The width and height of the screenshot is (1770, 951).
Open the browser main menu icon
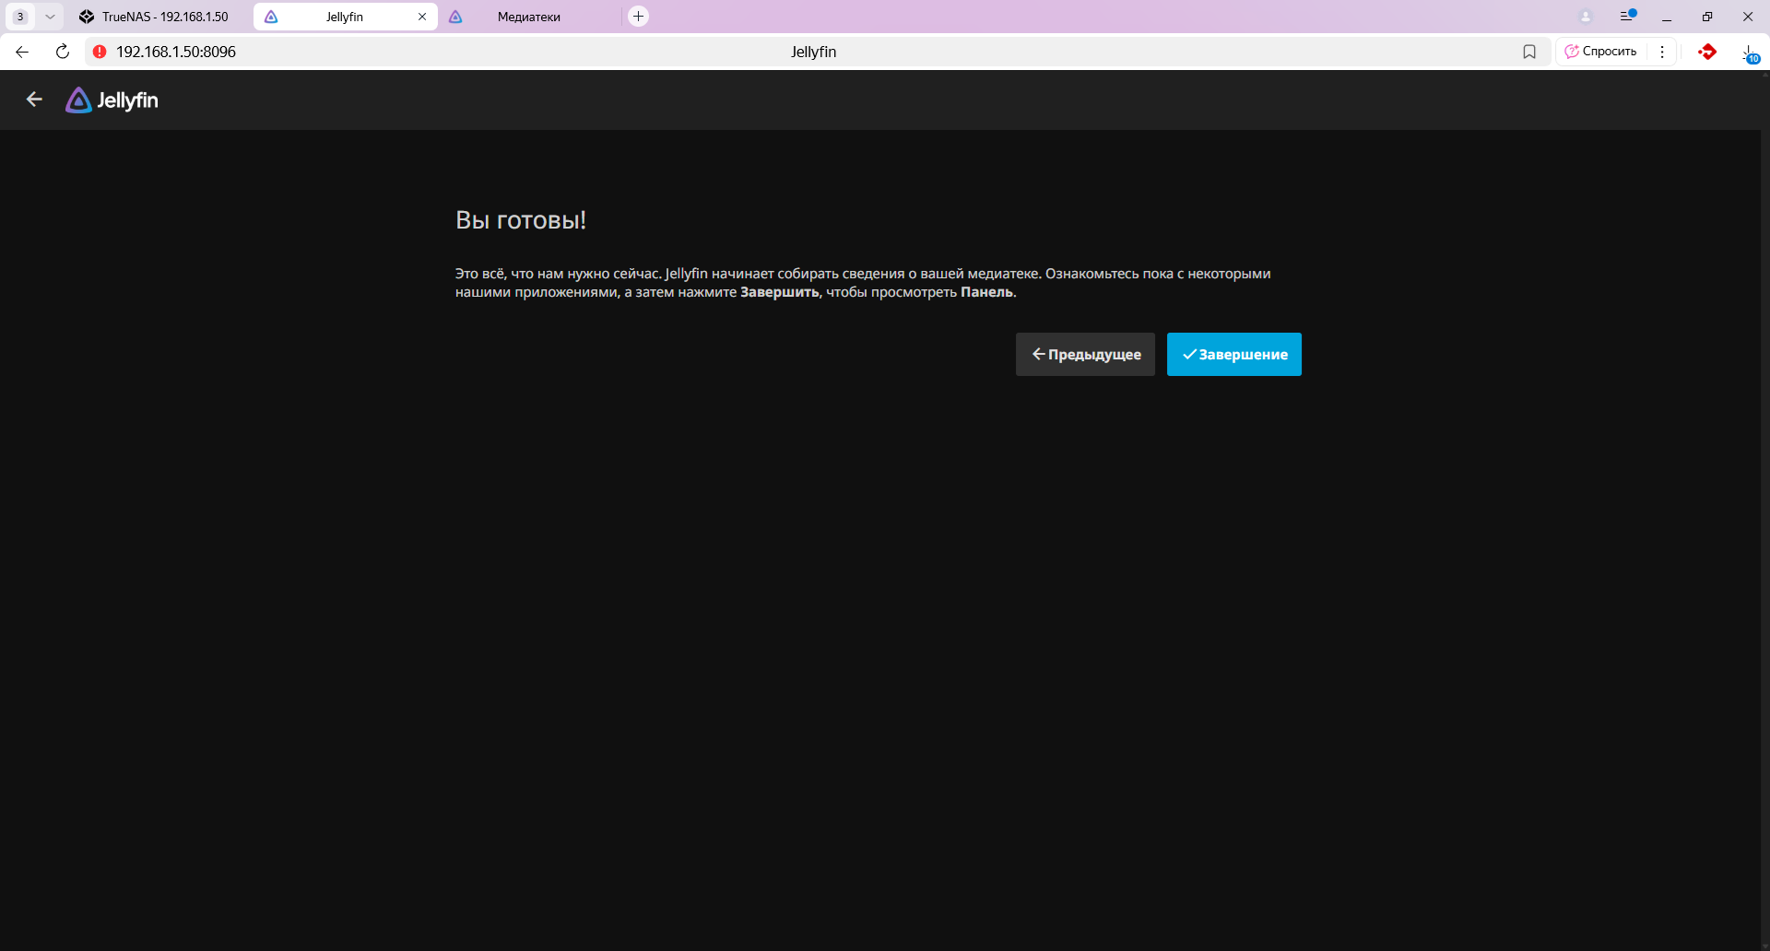(x=1628, y=17)
